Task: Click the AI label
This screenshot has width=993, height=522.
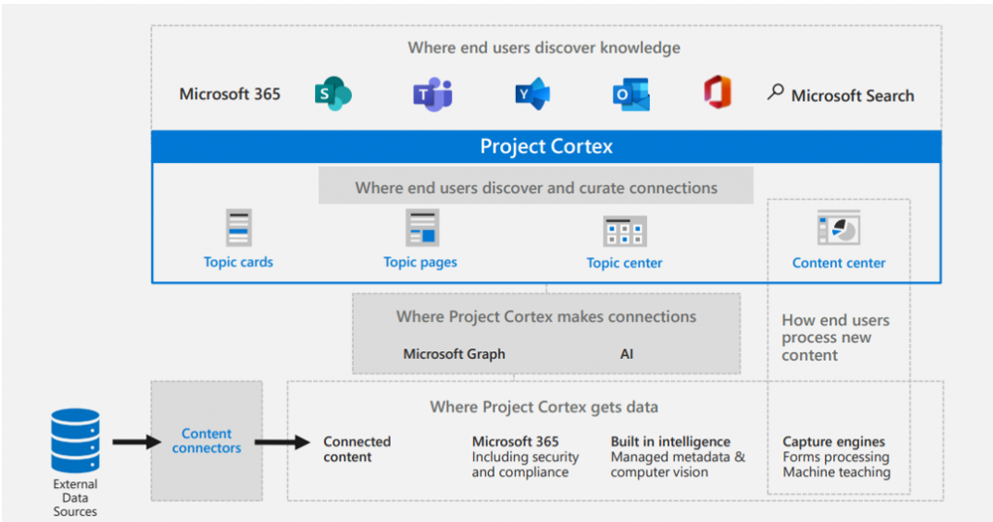Action: [x=626, y=354]
